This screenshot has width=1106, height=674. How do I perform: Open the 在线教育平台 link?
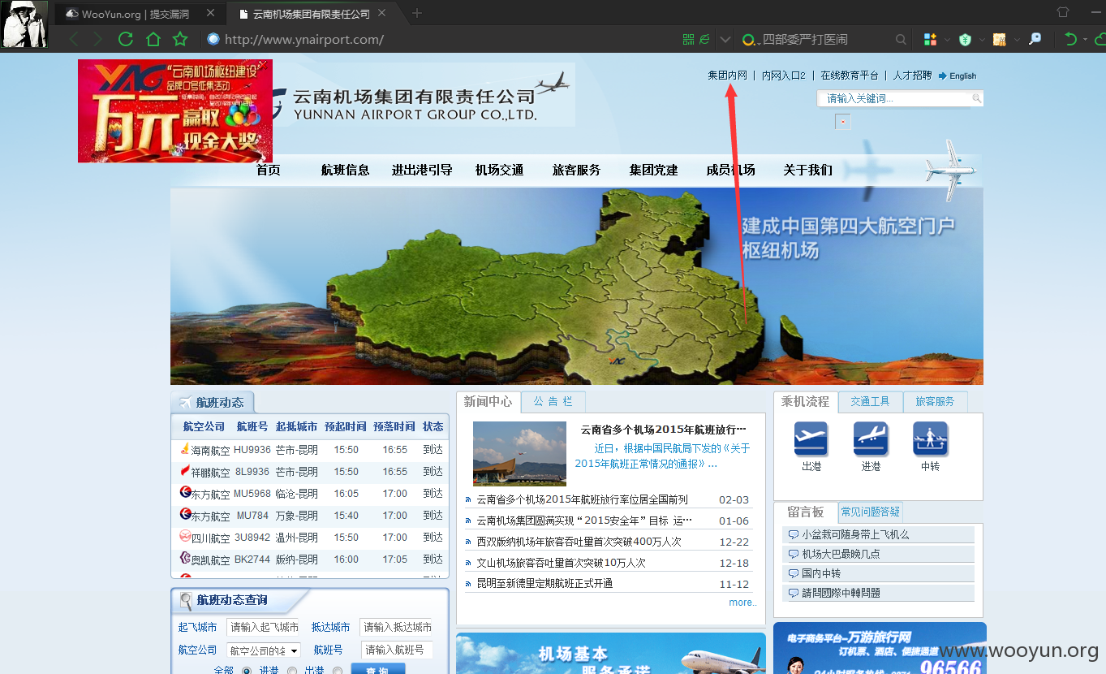850,76
